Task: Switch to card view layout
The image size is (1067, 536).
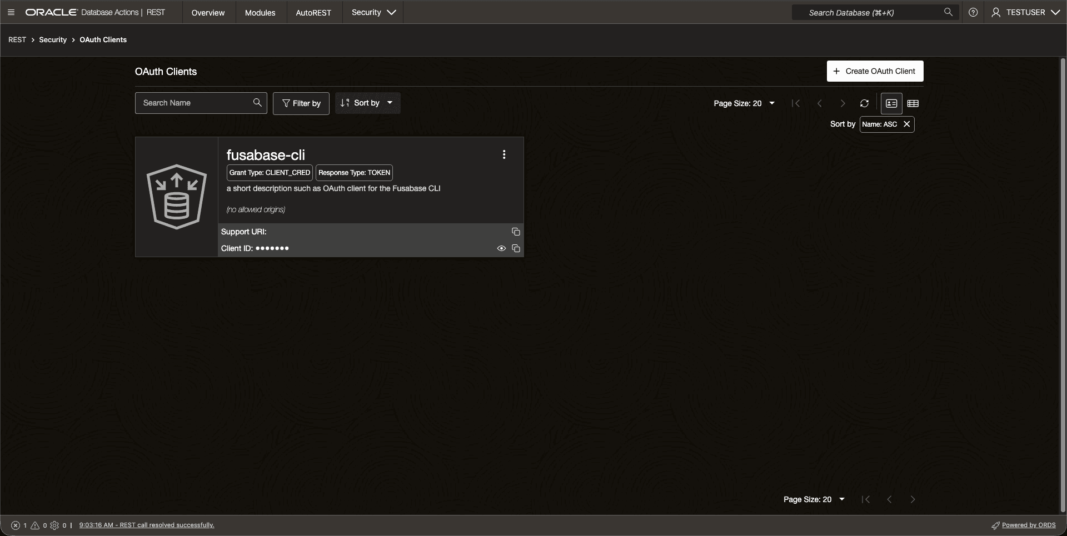Action: click(x=891, y=103)
